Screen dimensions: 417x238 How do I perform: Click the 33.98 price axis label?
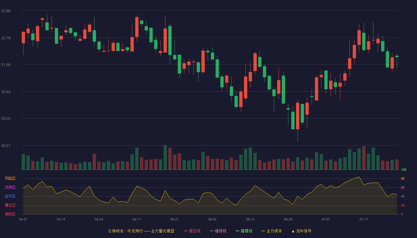[6, 11]
